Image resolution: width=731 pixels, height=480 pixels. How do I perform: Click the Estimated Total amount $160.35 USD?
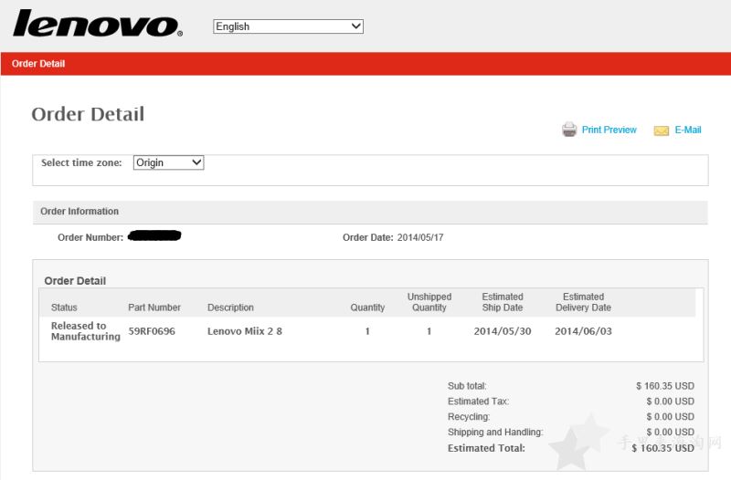tap(663, 448)
